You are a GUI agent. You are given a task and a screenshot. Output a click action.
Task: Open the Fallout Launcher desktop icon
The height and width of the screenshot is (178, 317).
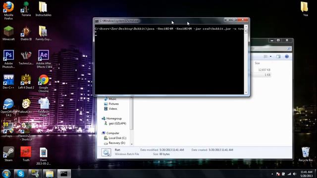pyautogui.click(x=26, y=106)
